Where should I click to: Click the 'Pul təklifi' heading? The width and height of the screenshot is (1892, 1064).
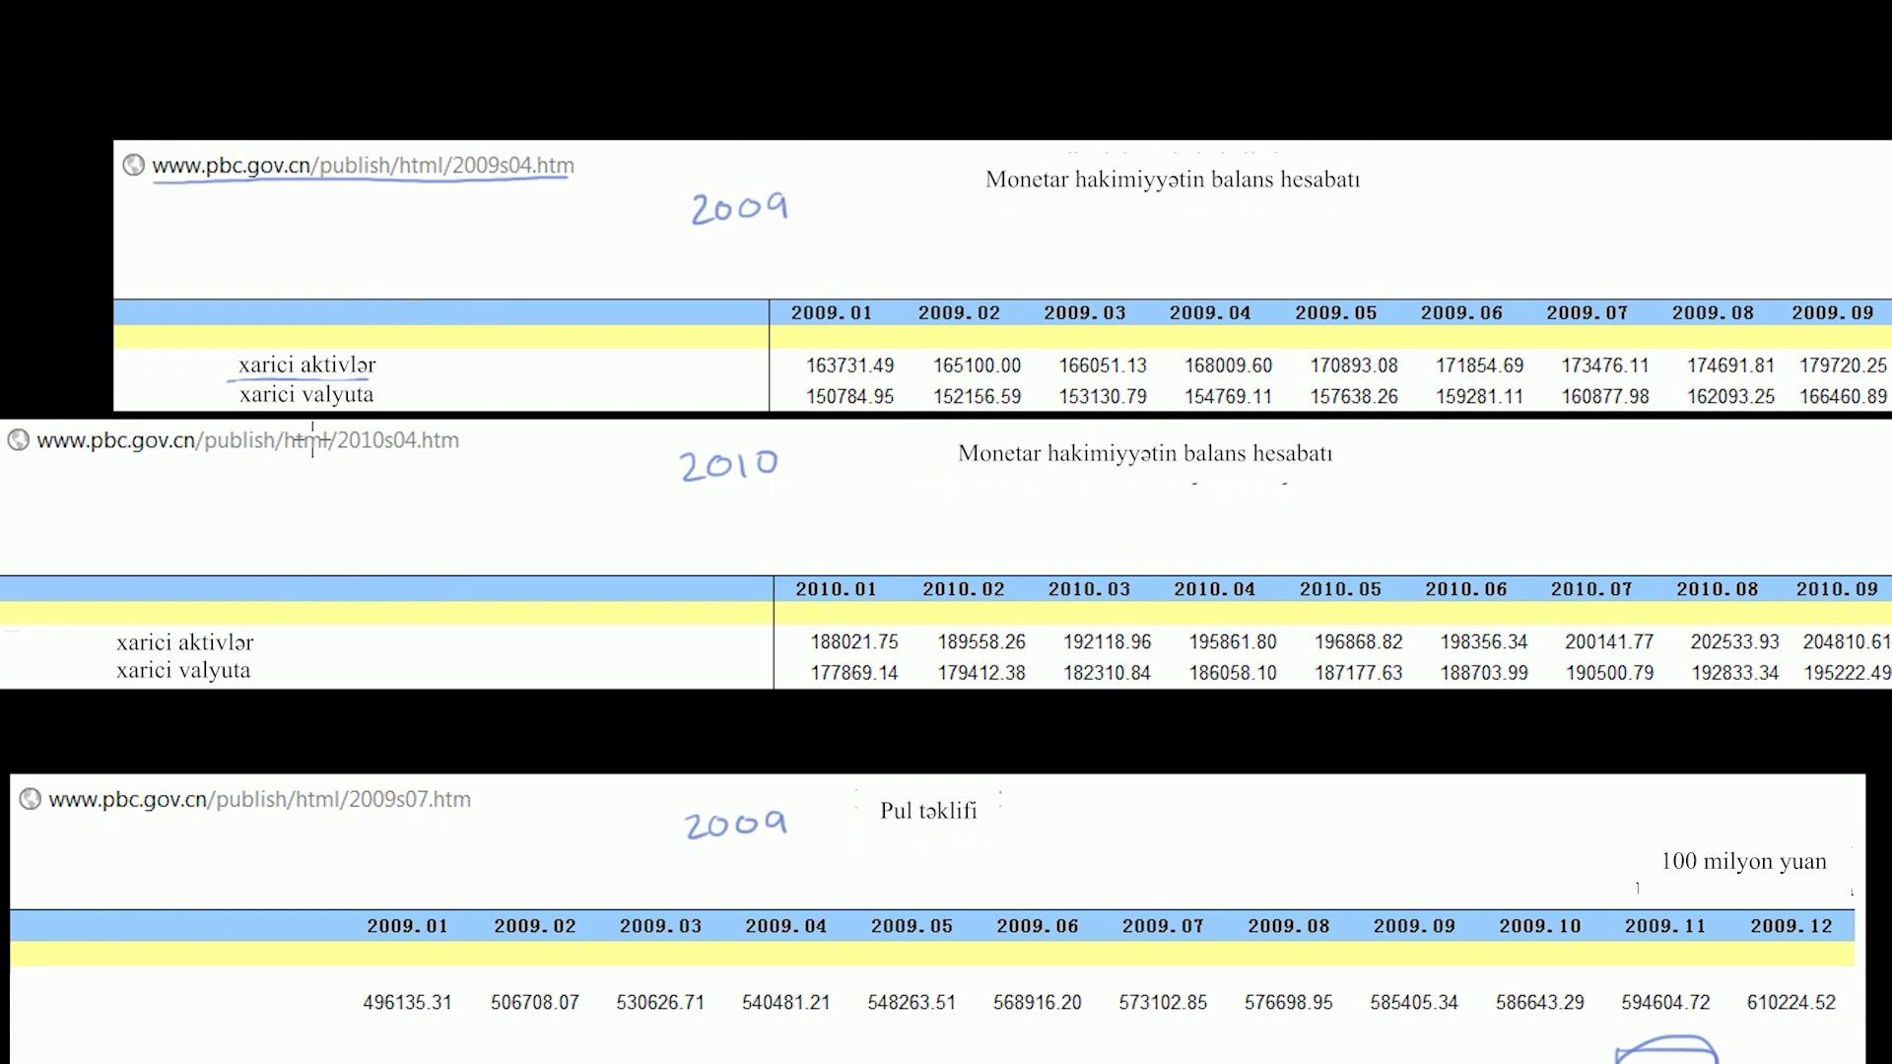(928, 811)
